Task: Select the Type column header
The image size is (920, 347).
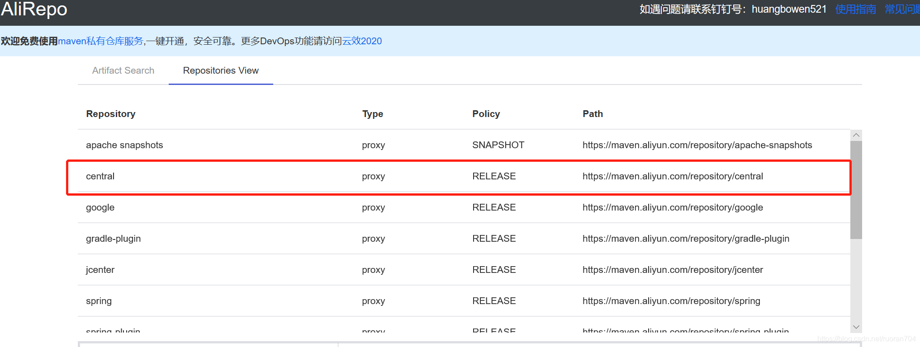Action: point(373,114)
